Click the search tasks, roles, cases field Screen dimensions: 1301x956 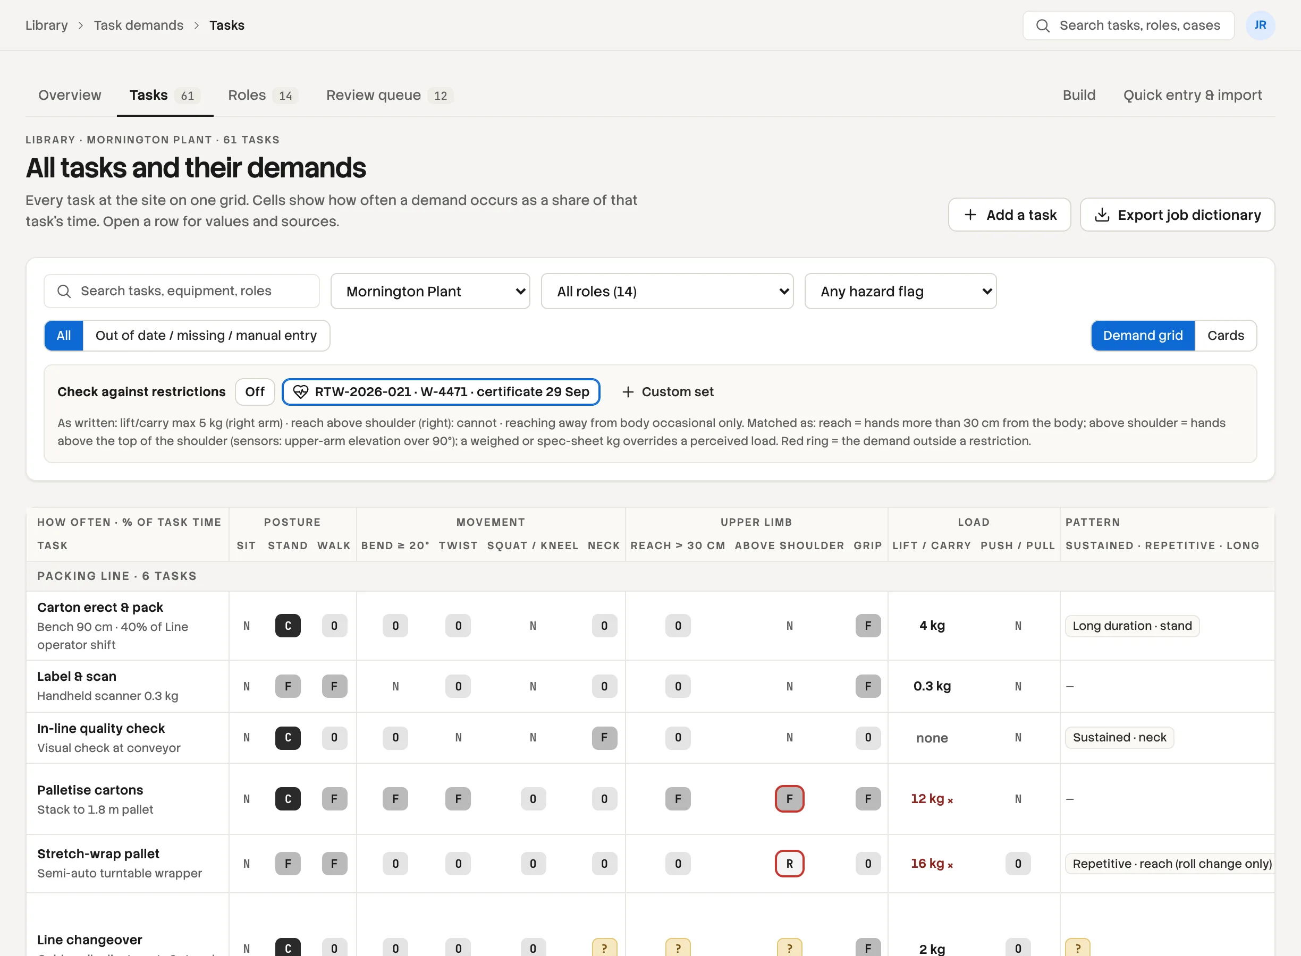(1128, 25)
